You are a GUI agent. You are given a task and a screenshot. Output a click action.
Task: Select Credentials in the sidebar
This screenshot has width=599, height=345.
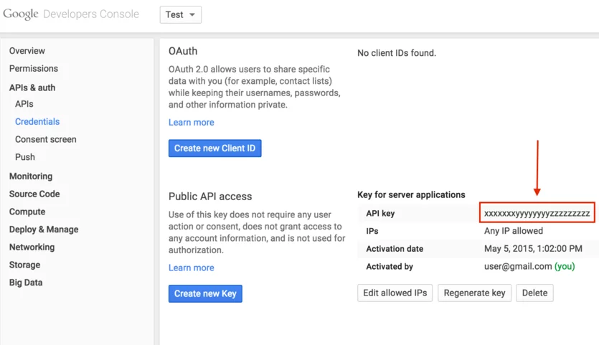[37, 122]
